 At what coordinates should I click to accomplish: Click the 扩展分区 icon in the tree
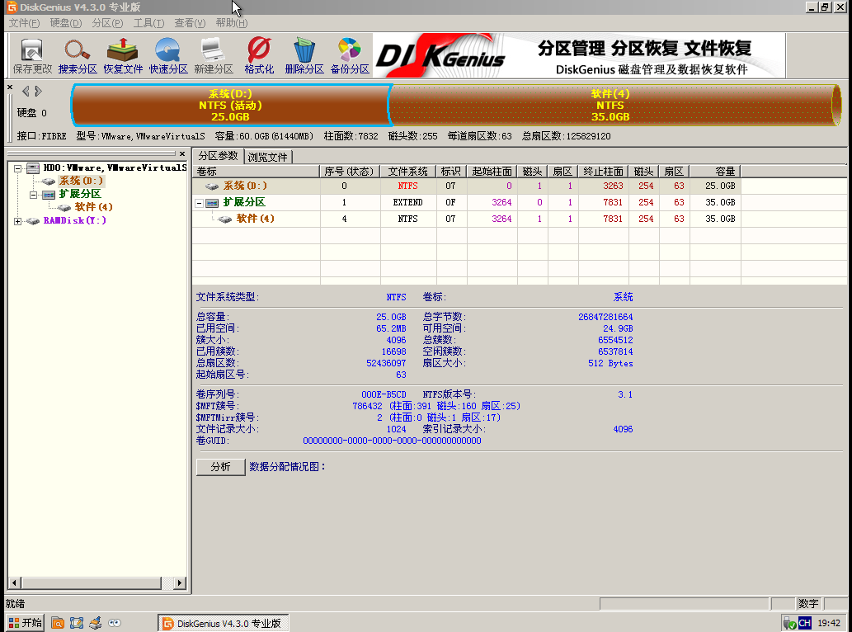pyautogui.click(x=49, y=194)
